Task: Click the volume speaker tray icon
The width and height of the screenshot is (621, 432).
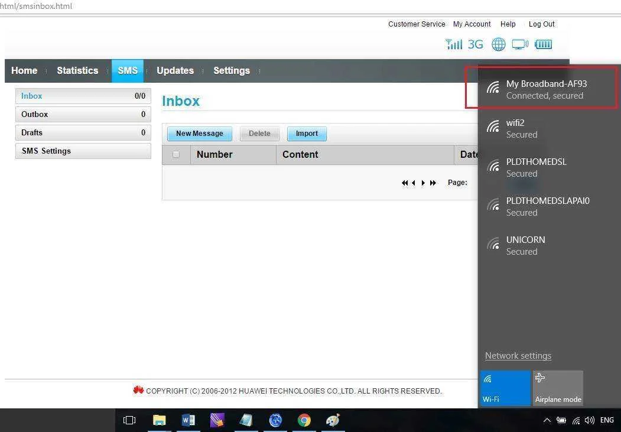Action: pos(590,421)
